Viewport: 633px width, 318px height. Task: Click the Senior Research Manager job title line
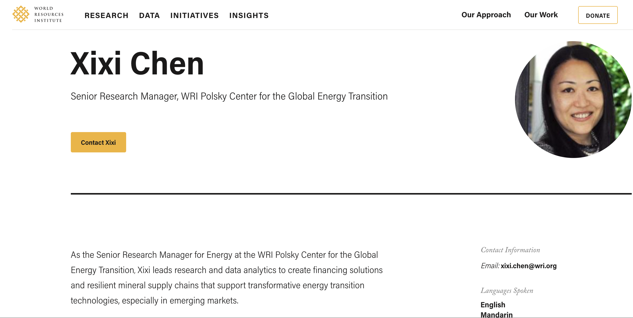(x=229, y=97)
